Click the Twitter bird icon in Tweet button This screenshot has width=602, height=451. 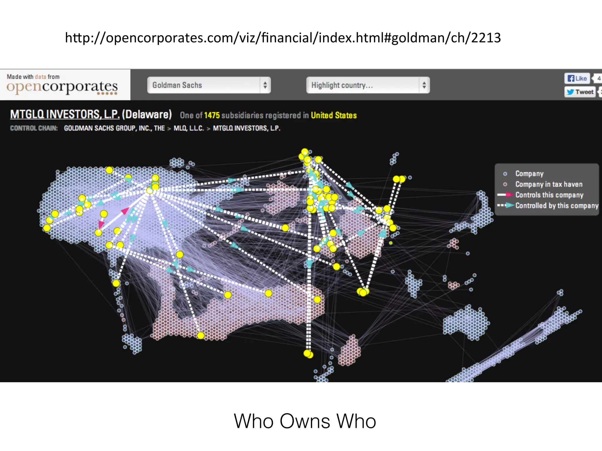[x=570, y=92]
